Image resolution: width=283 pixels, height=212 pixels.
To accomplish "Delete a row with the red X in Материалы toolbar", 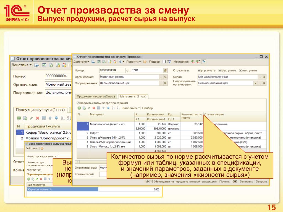I will pyautogui.click(x=94, y=108).
